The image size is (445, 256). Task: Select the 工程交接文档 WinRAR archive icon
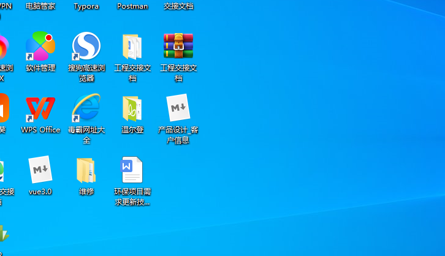178,47
